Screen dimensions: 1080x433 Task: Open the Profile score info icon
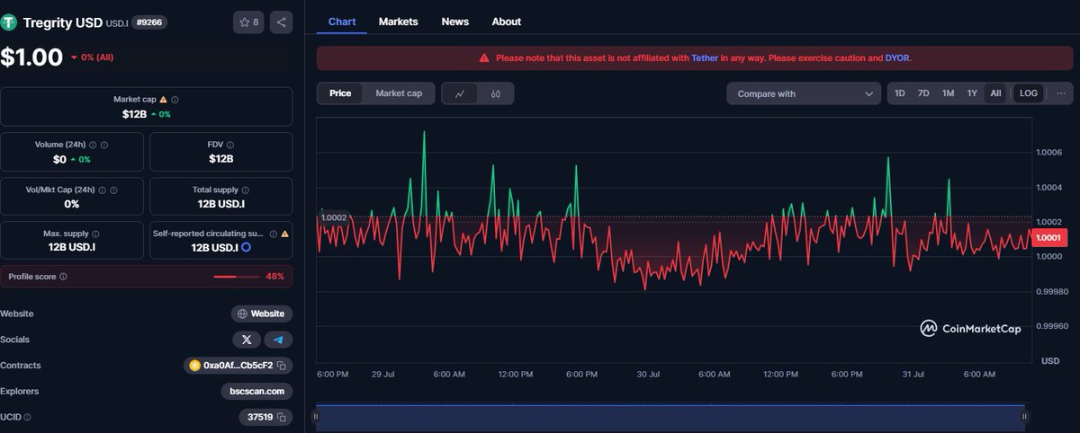pos(63,277)
